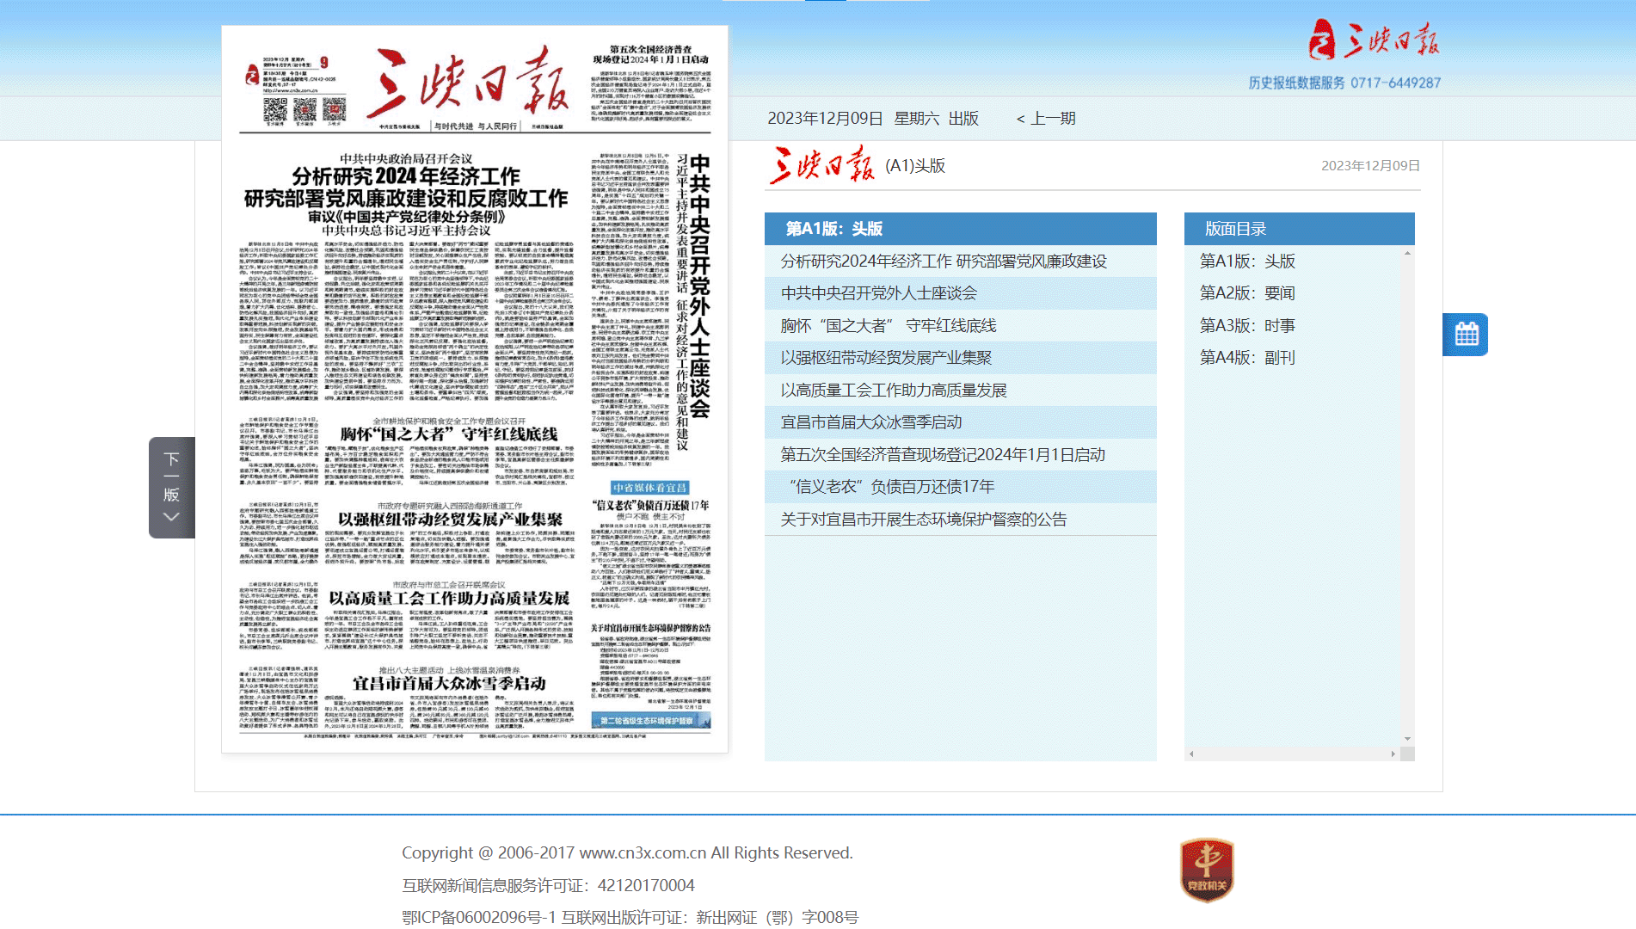The height and width of the screenshot is (929, 1636).
Task: Click the QR codes on newspaper front page
Action: 304,109
